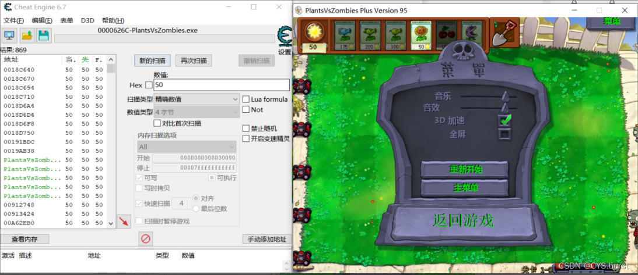Pick the 175-cost Snow Pea seed card
Screen dimensions: 638x275
[x=345, y=35]
